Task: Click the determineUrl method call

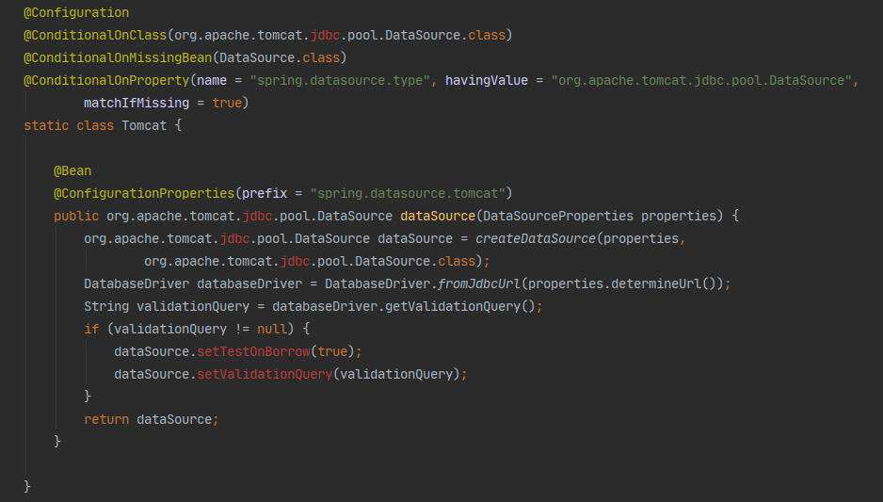Action: (x=666, y=283)
